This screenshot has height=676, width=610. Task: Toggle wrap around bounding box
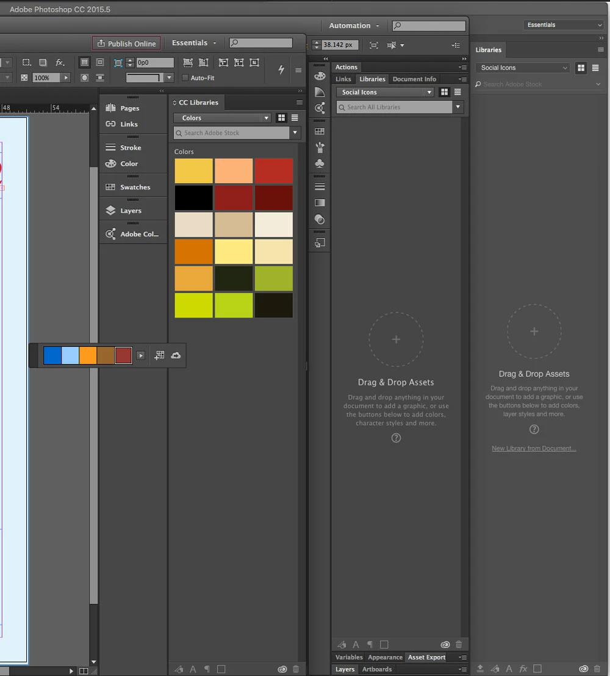tap(100, 62)
